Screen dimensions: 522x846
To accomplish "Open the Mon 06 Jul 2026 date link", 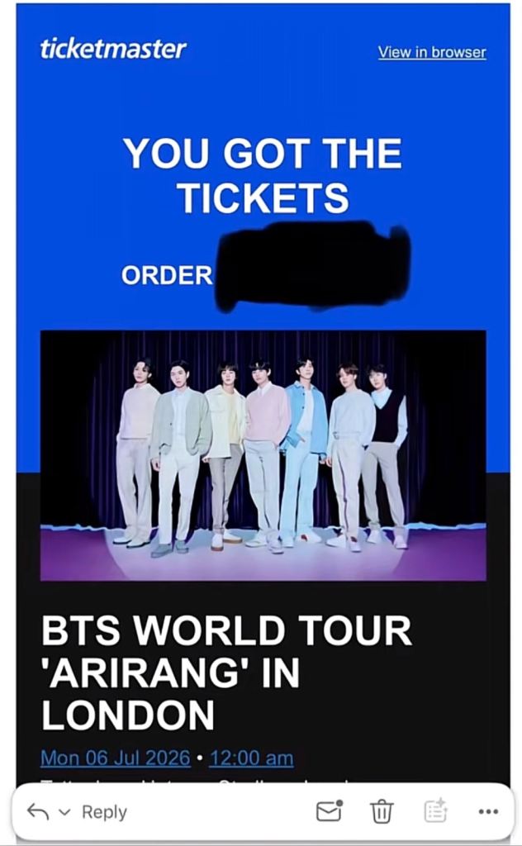I will 116,758.
